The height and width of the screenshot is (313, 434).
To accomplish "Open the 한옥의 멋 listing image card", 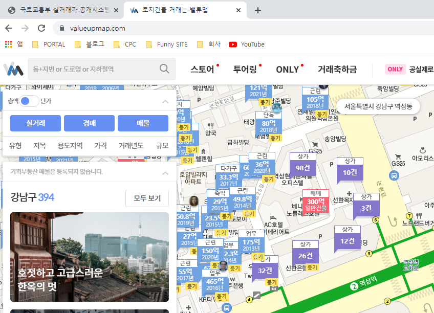I will click(90, 257).
